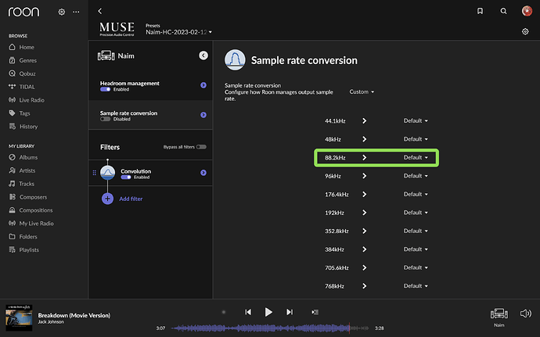This screenshot has width=540, height=337.
Task: Toggle Bypass all filters switch
Action: 201,147
